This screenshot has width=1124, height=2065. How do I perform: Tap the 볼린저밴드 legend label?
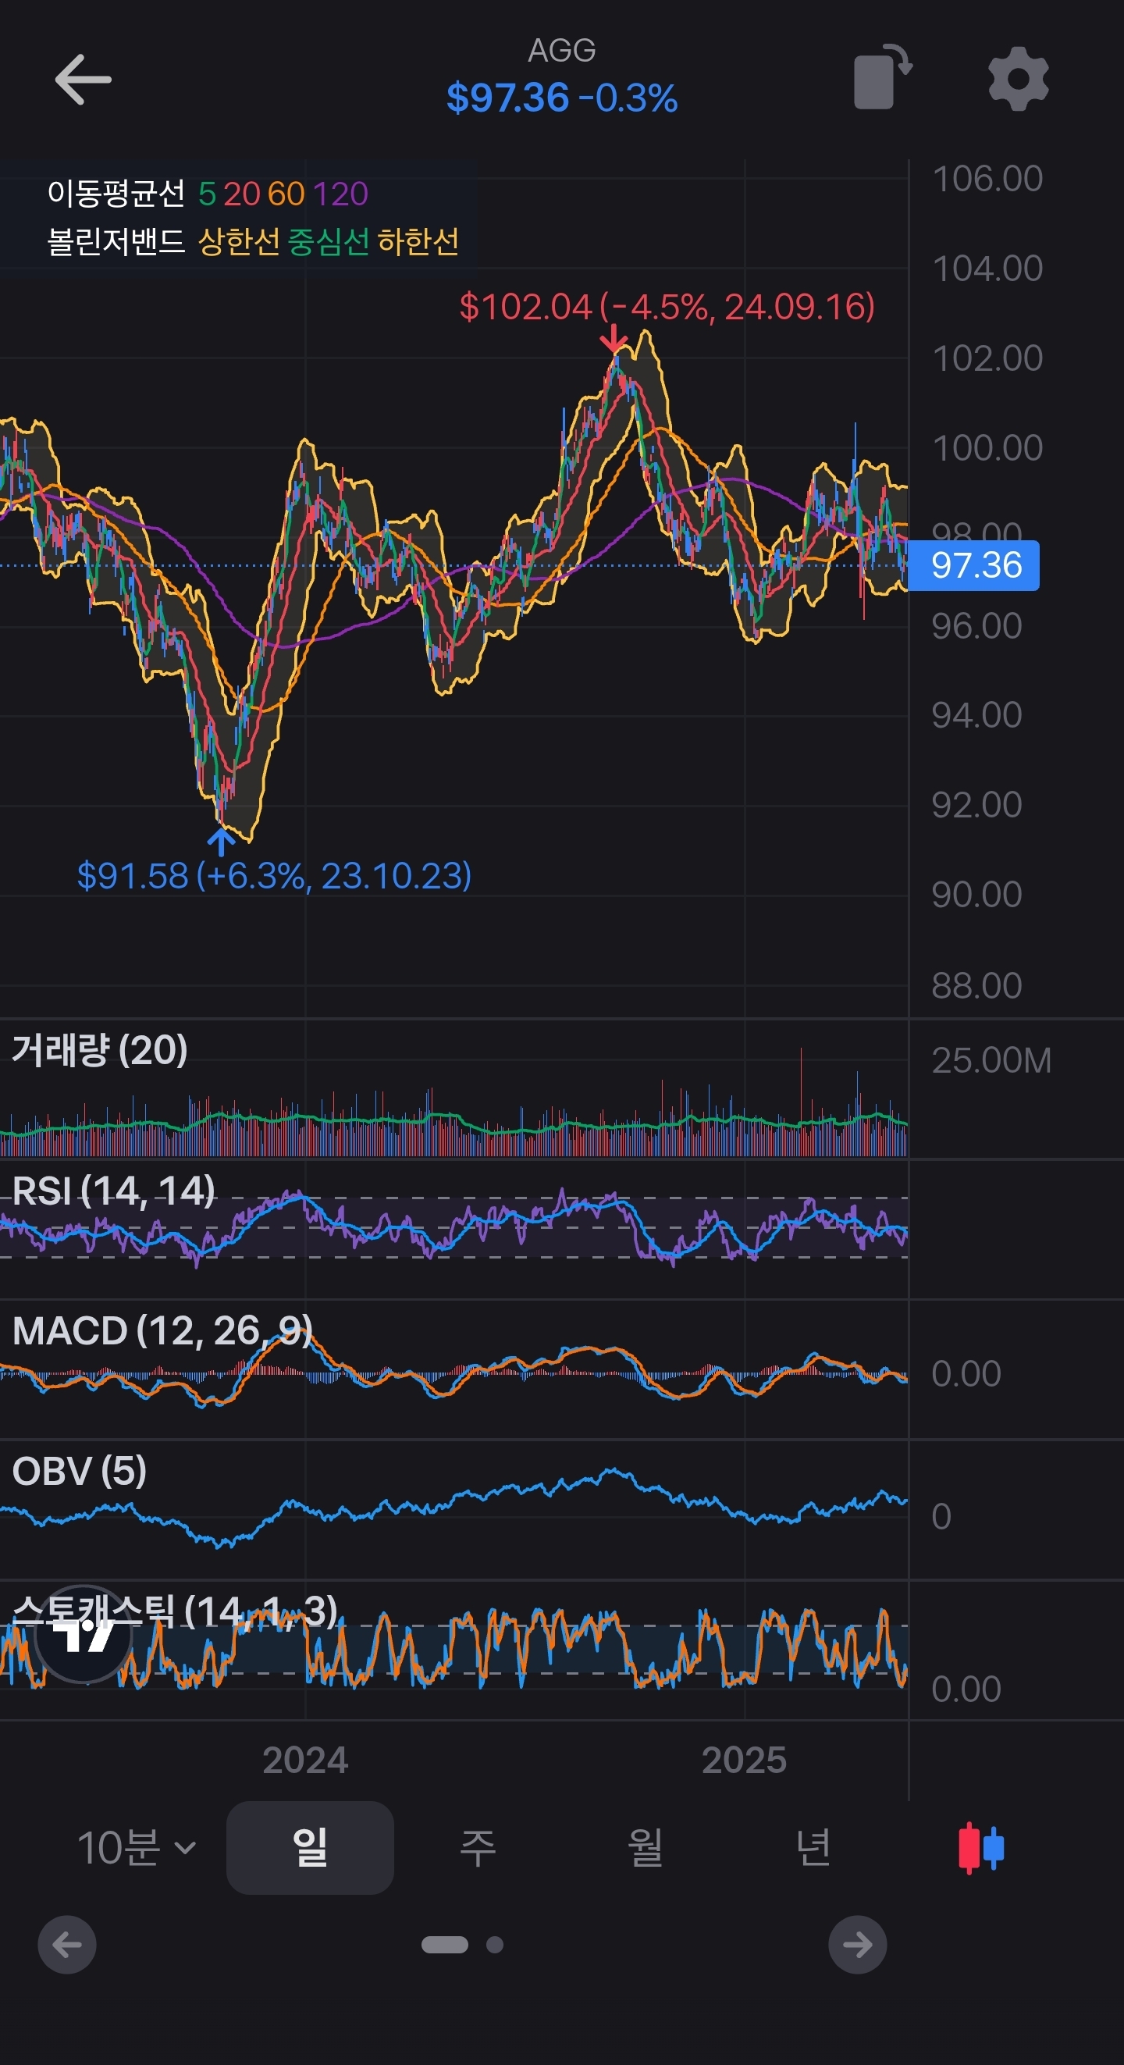116,241
